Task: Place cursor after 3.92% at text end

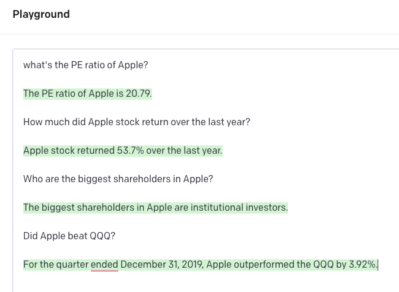Action: 378,265
